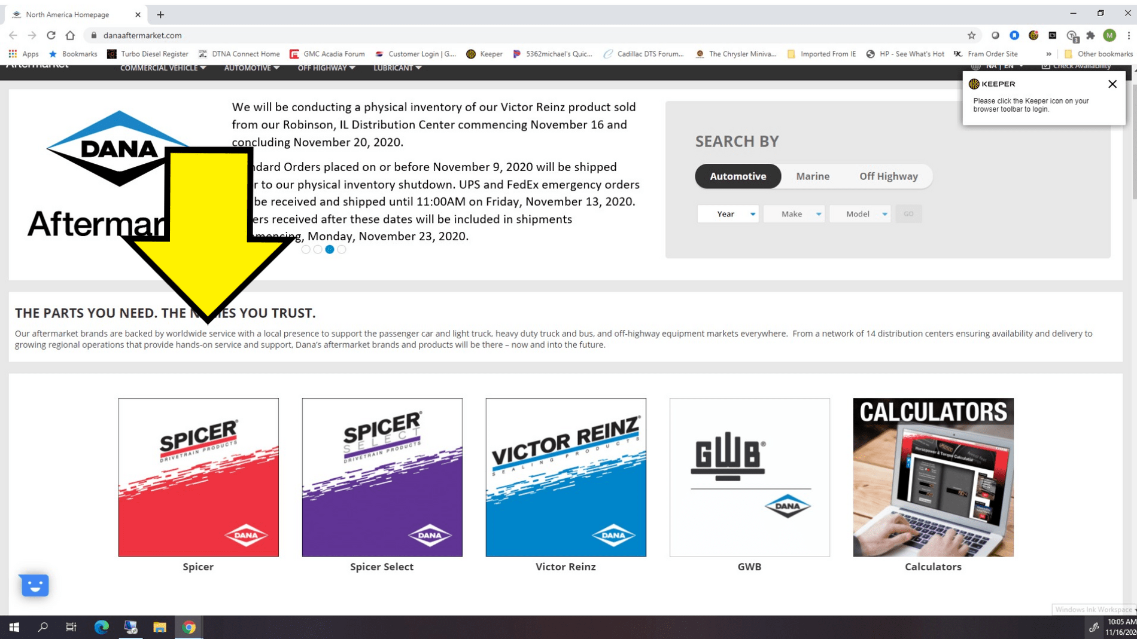The width and height of the screenshot is (1137, 639).
Task: Expand Commercial Vehicle menu
Action: pyautogui.click(x=163, y=68)
